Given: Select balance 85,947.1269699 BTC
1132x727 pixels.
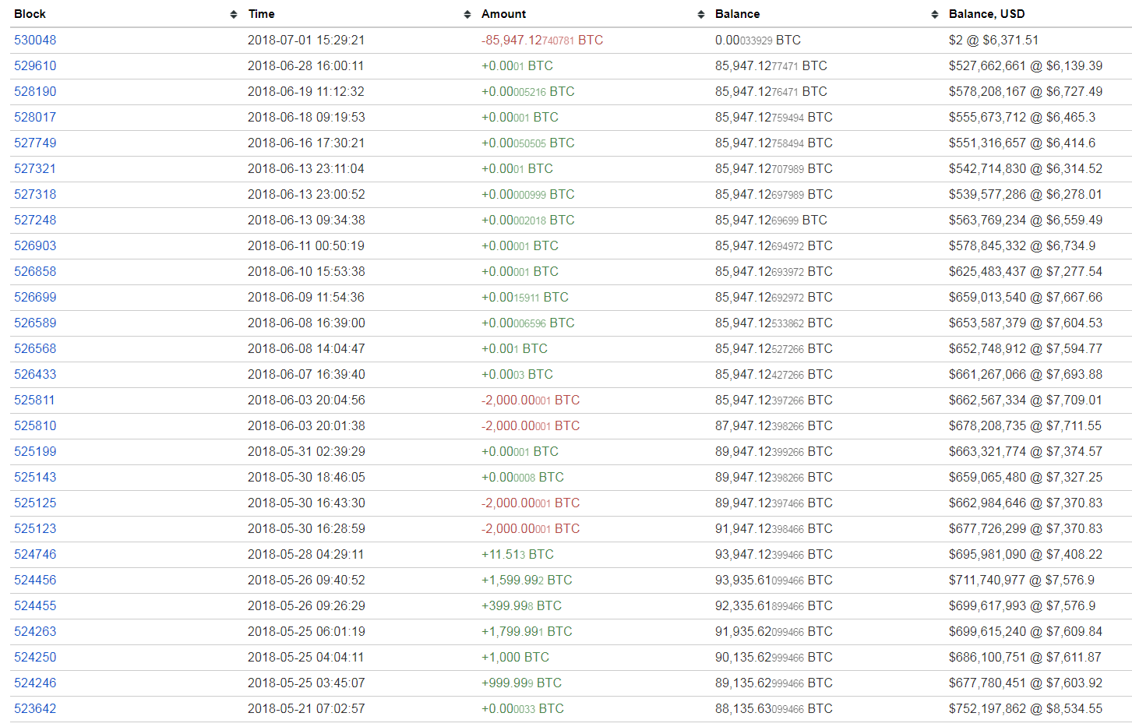Looking at the screenshot, I should [x=771, y=221].
